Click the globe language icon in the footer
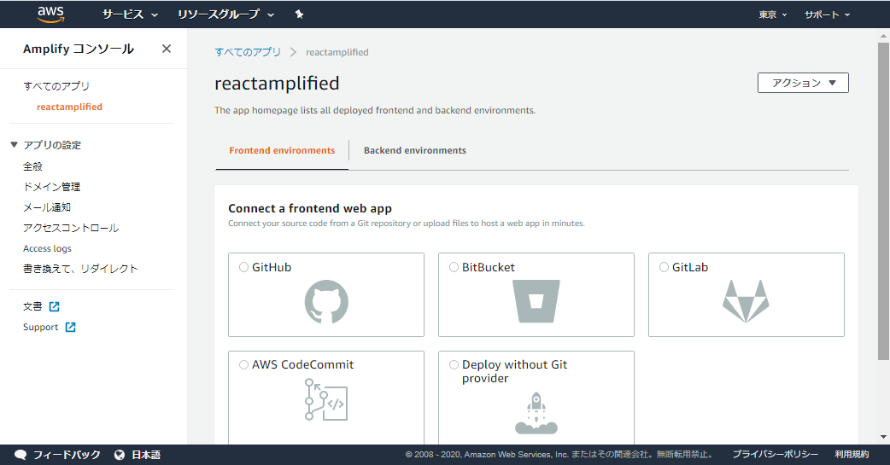 (x=120, y=455)
